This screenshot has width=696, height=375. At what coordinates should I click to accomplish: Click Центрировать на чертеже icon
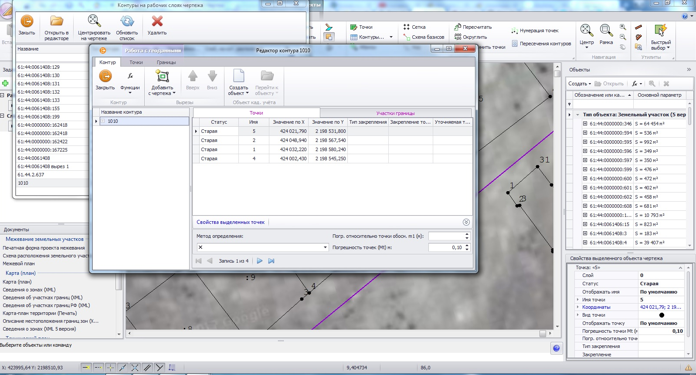pos(94,21)
